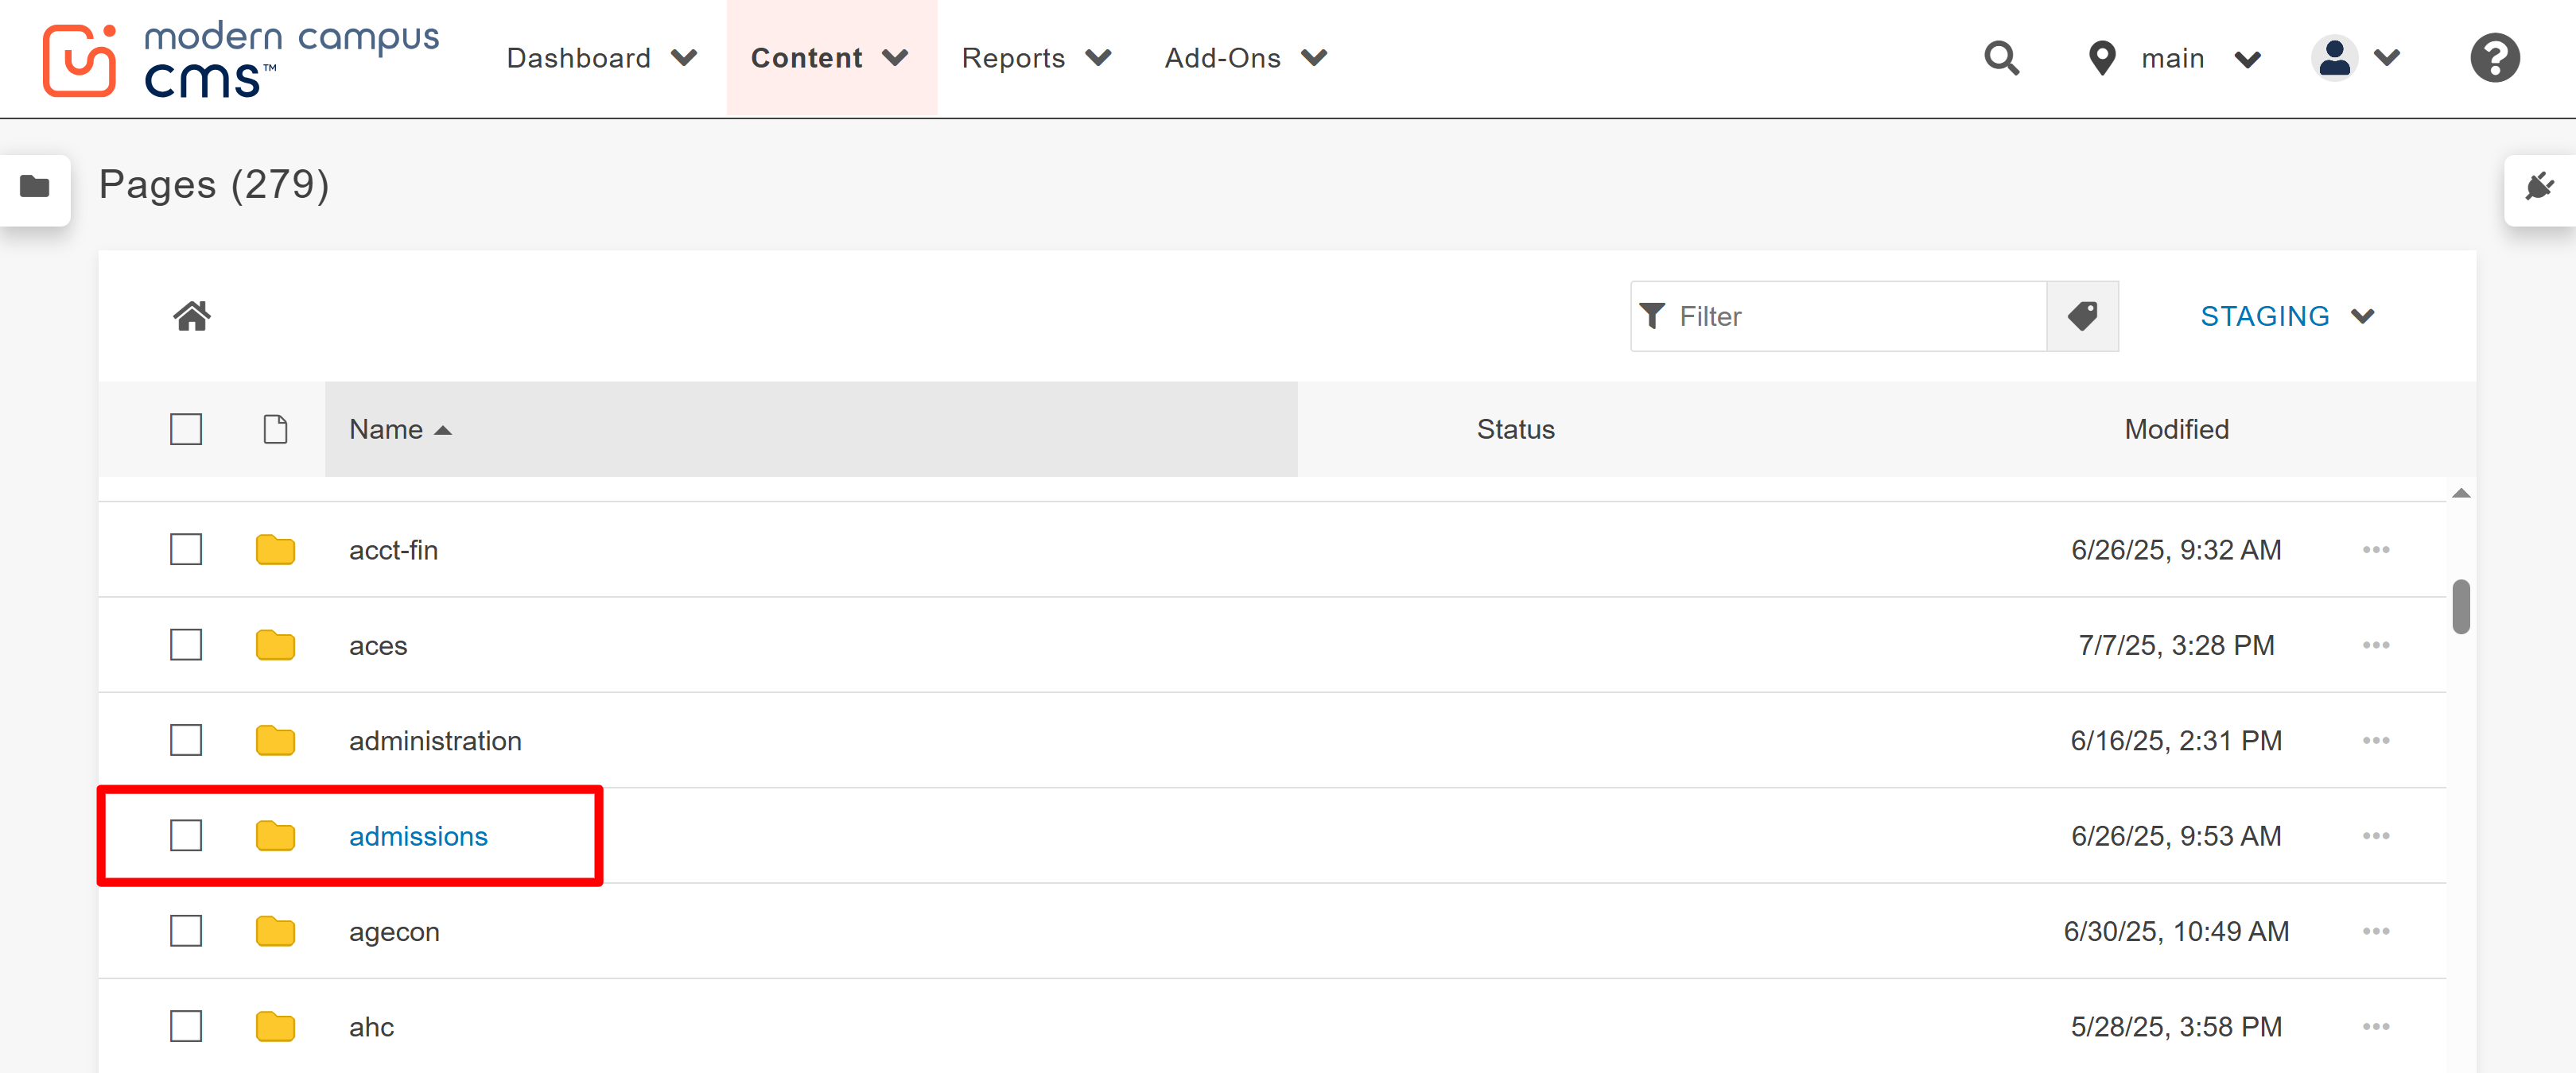Open the file navigation folder sidebar

(35, 187)
